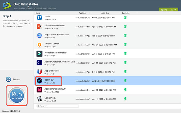Click the Microsoft PowerPoint app icon

point(39,27)
